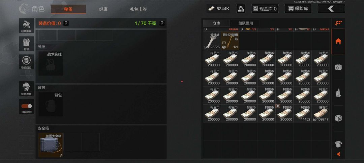Open help for 装备价值 equipment value
The width and height of the screenshot is (364, 163).
click(x=66, y=23)
